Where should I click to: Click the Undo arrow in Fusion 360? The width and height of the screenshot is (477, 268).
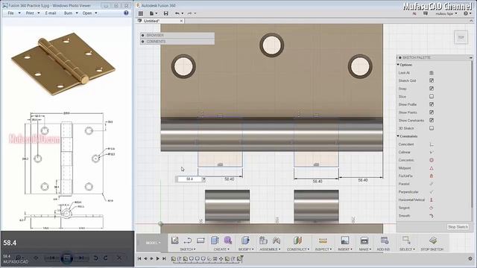point(177,13)
